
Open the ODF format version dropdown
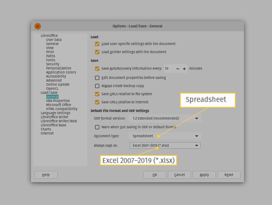[165, 118]
